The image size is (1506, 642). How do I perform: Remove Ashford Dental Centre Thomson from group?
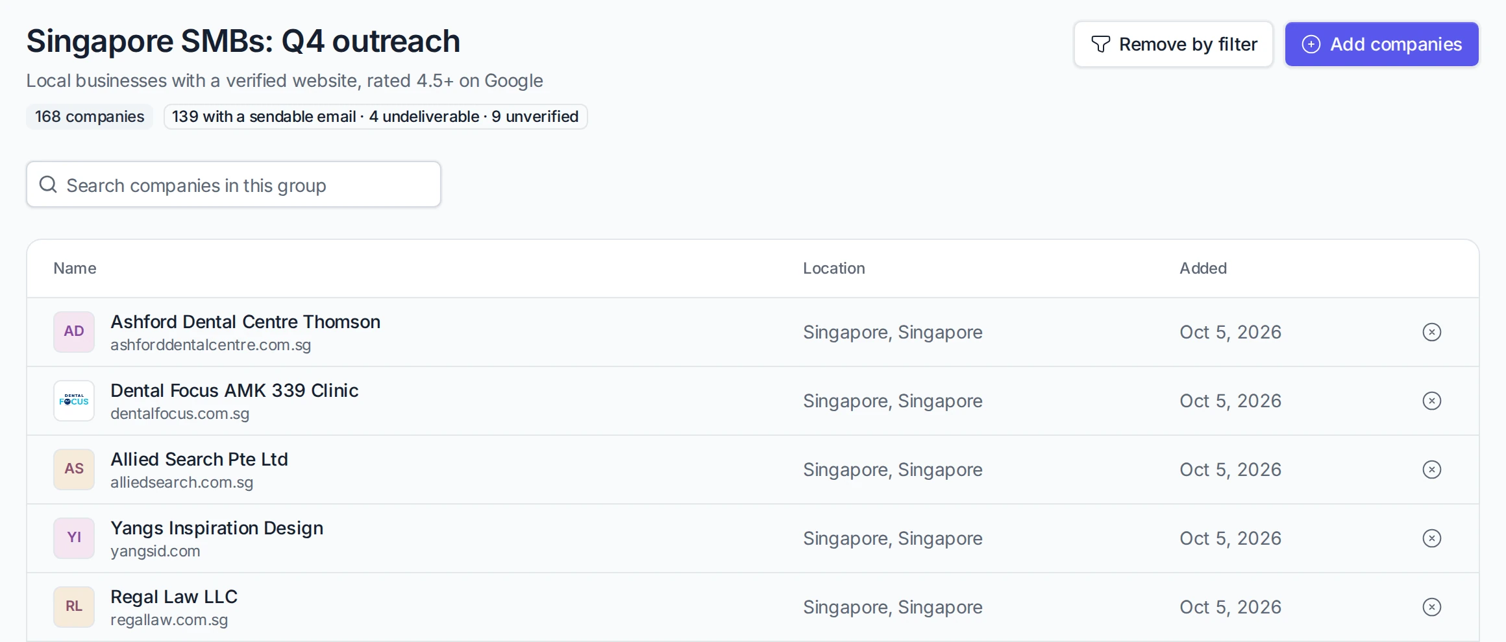(x=1431, y=332)
